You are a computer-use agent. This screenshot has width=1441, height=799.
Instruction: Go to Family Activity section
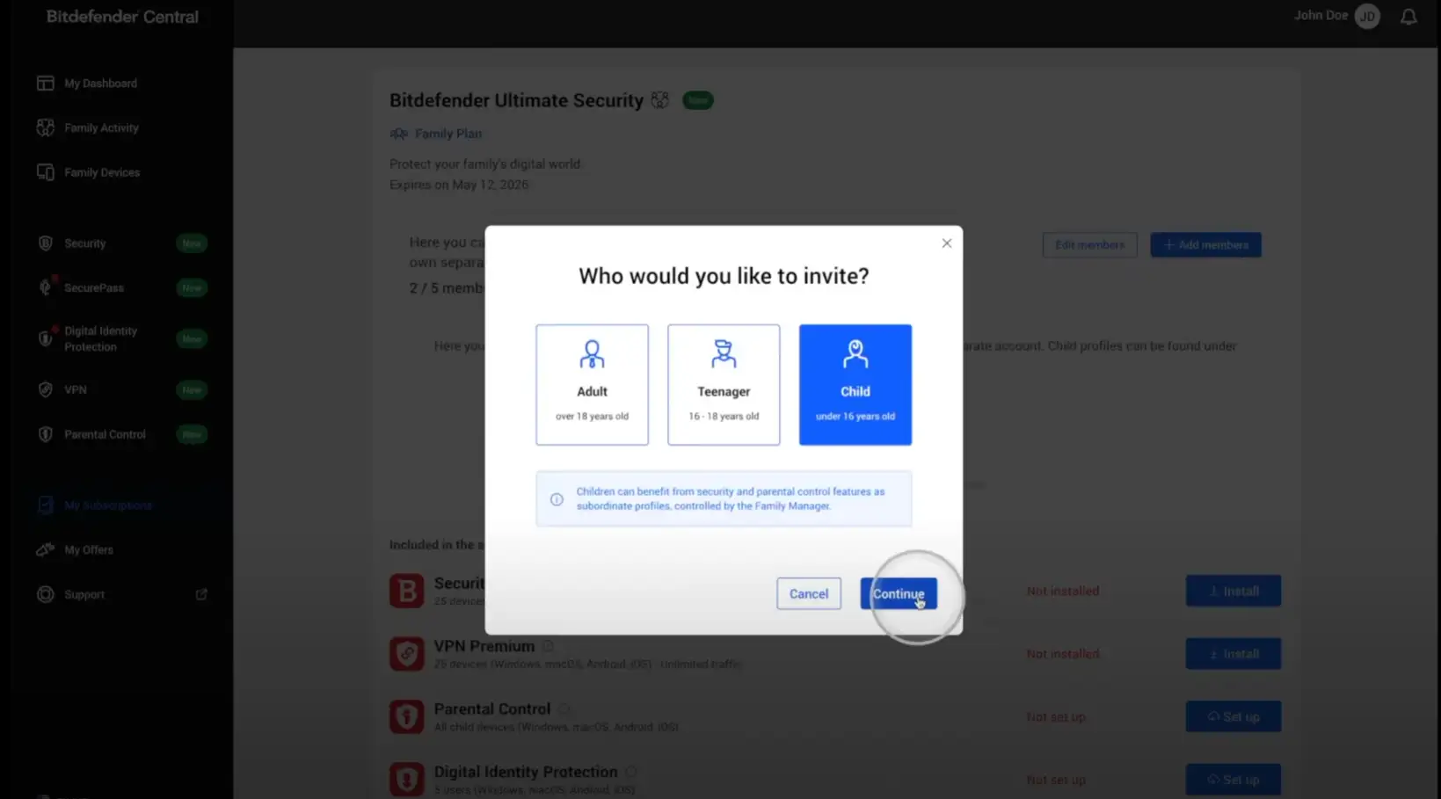(x=101, y=128)
